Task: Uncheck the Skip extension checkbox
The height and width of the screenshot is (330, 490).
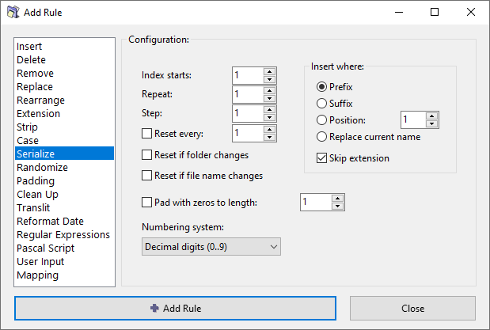Action: pos(321,158)
